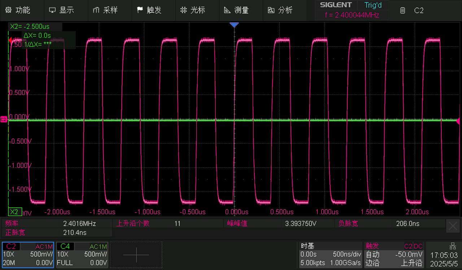
Task: Open the FULL bandwidth selector for C4
Action: [64, 263]
